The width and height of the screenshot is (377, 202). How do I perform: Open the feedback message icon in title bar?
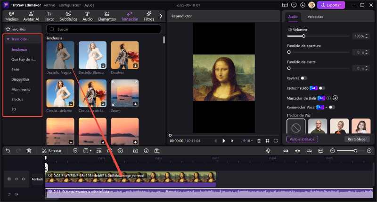tap(294, 5)
